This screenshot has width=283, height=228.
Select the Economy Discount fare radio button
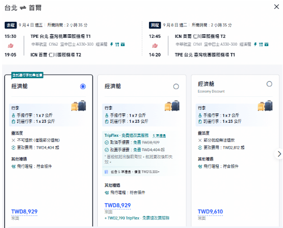point(269,84)
